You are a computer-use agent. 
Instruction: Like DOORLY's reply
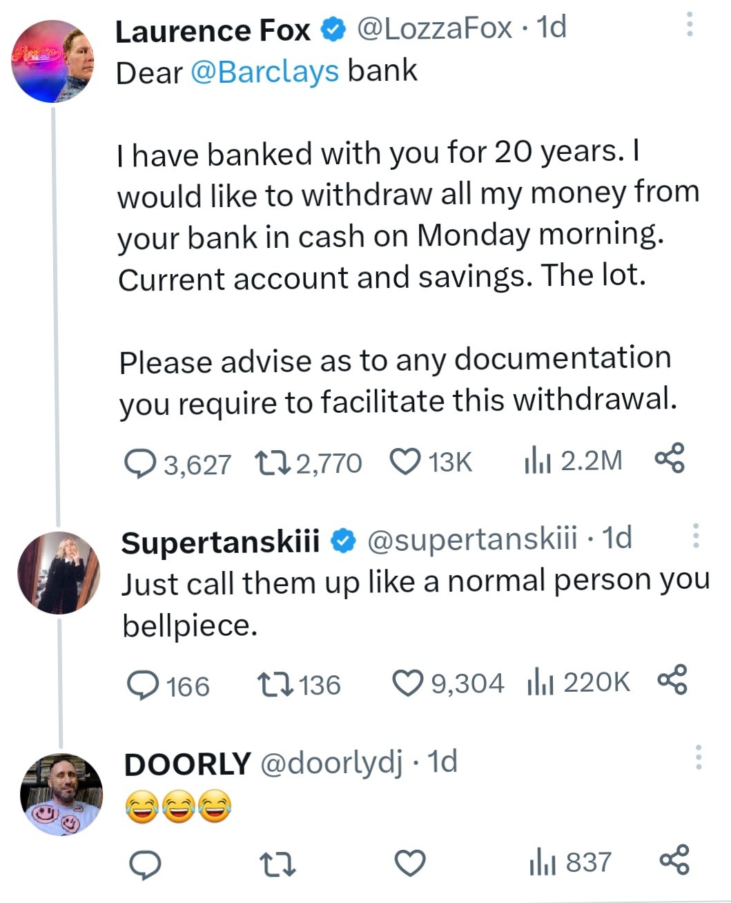(x=409, y=862)
